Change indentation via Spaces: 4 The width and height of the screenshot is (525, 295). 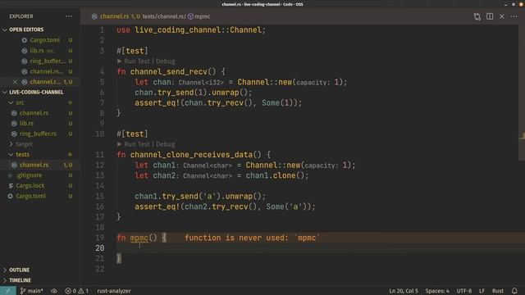pyautogui.click(x=437, y=291)
